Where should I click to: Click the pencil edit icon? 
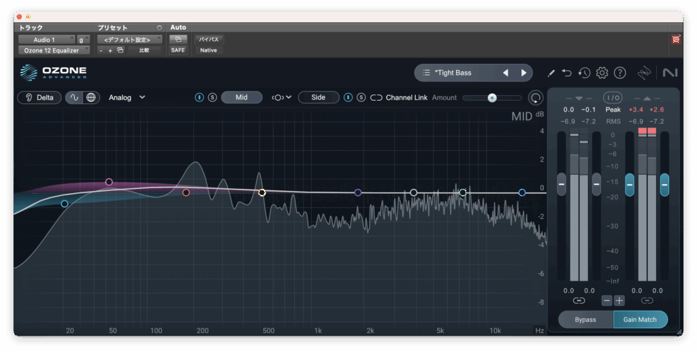(x=551, y=73)
